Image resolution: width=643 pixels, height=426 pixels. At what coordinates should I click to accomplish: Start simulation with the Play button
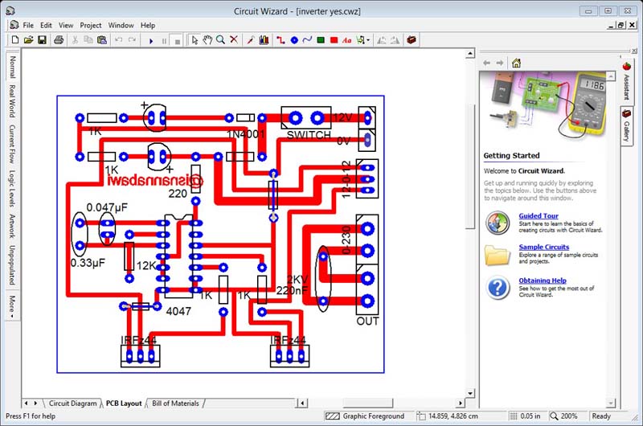[151, 41]
